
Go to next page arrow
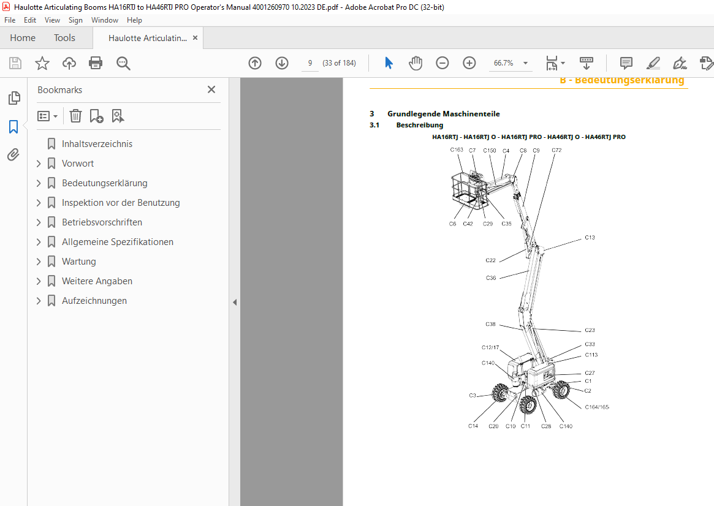(282, 63)
